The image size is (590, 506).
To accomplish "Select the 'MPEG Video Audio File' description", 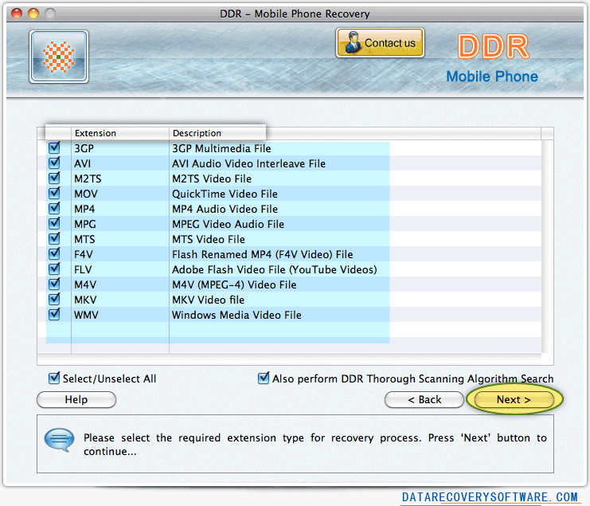I will point(228,224).
